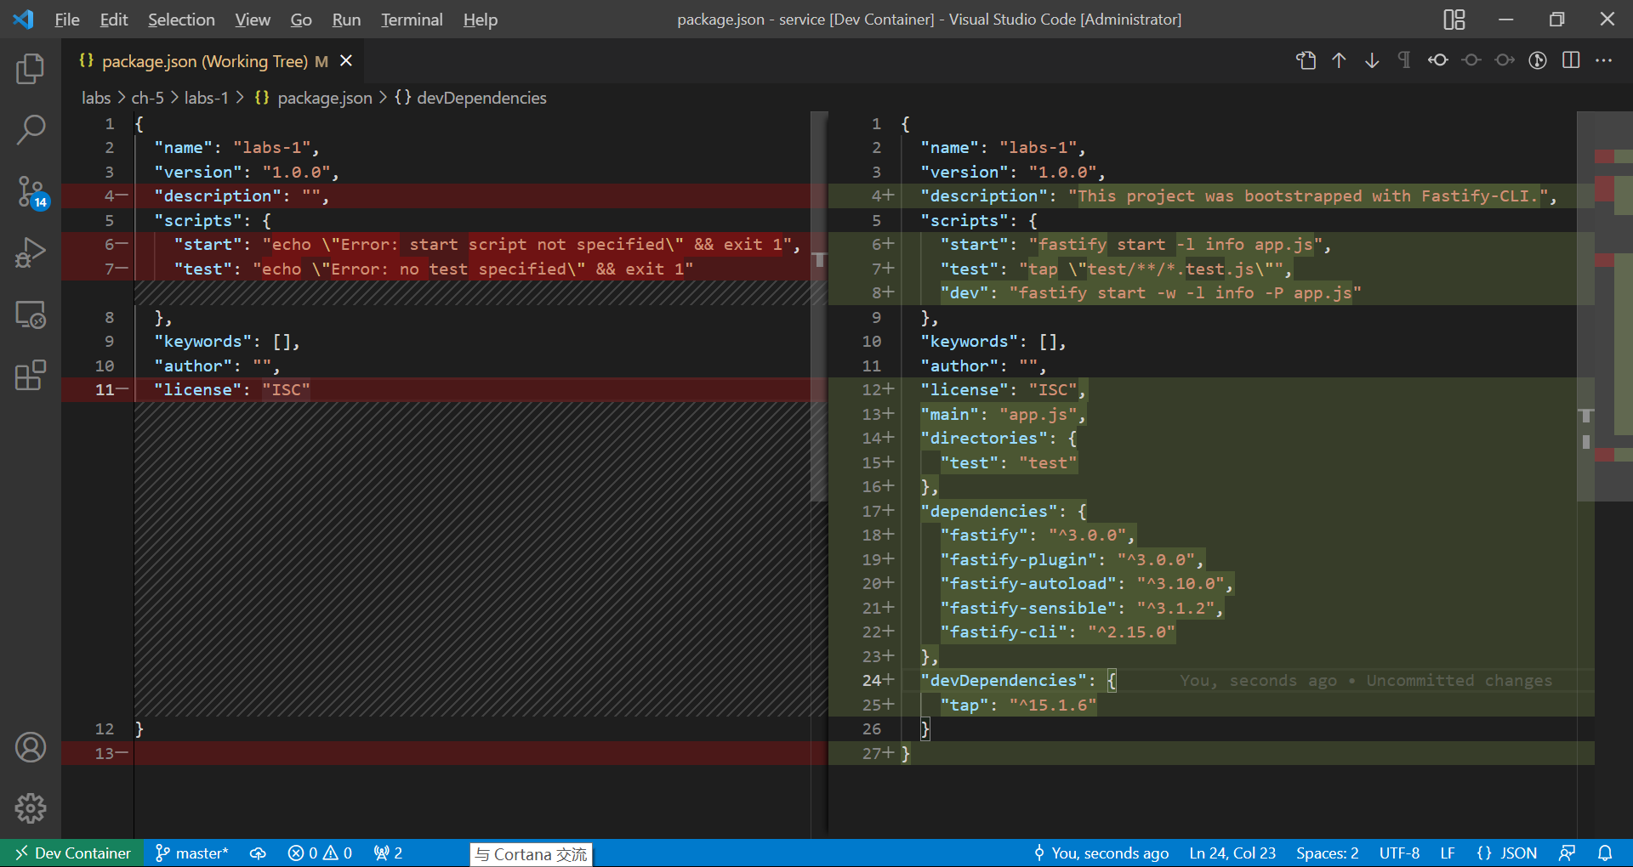Viewport: 1633px width, 867px height.
Task: Click 'Ln 24, Col 23' position indicator
Action: (1232, 853)
